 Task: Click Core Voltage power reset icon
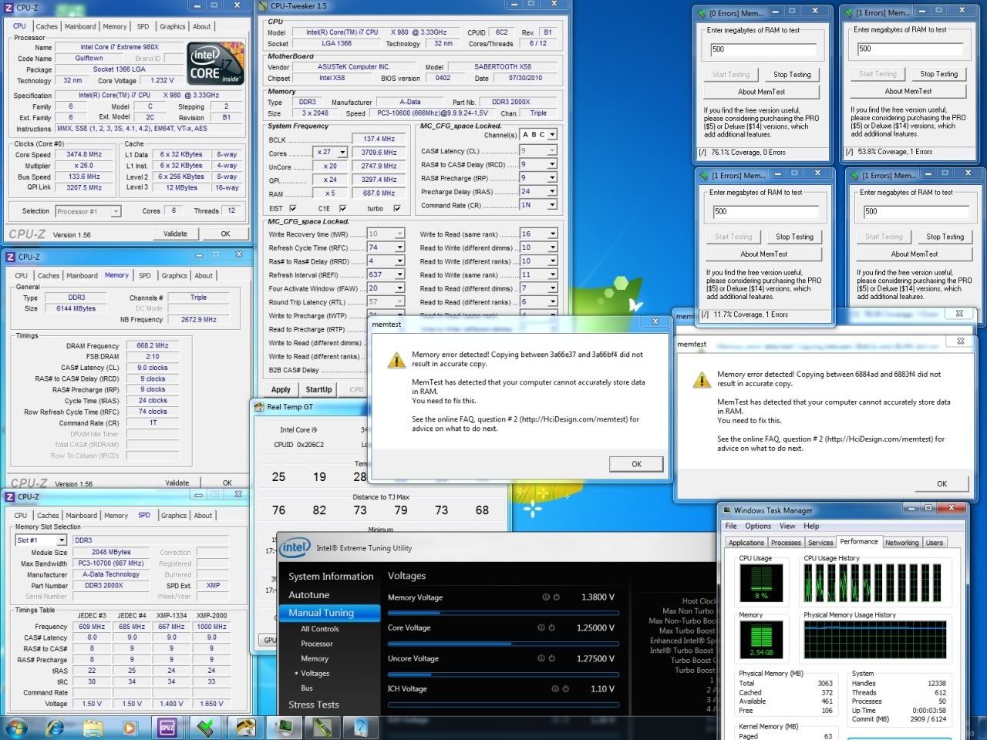point(551,627)
